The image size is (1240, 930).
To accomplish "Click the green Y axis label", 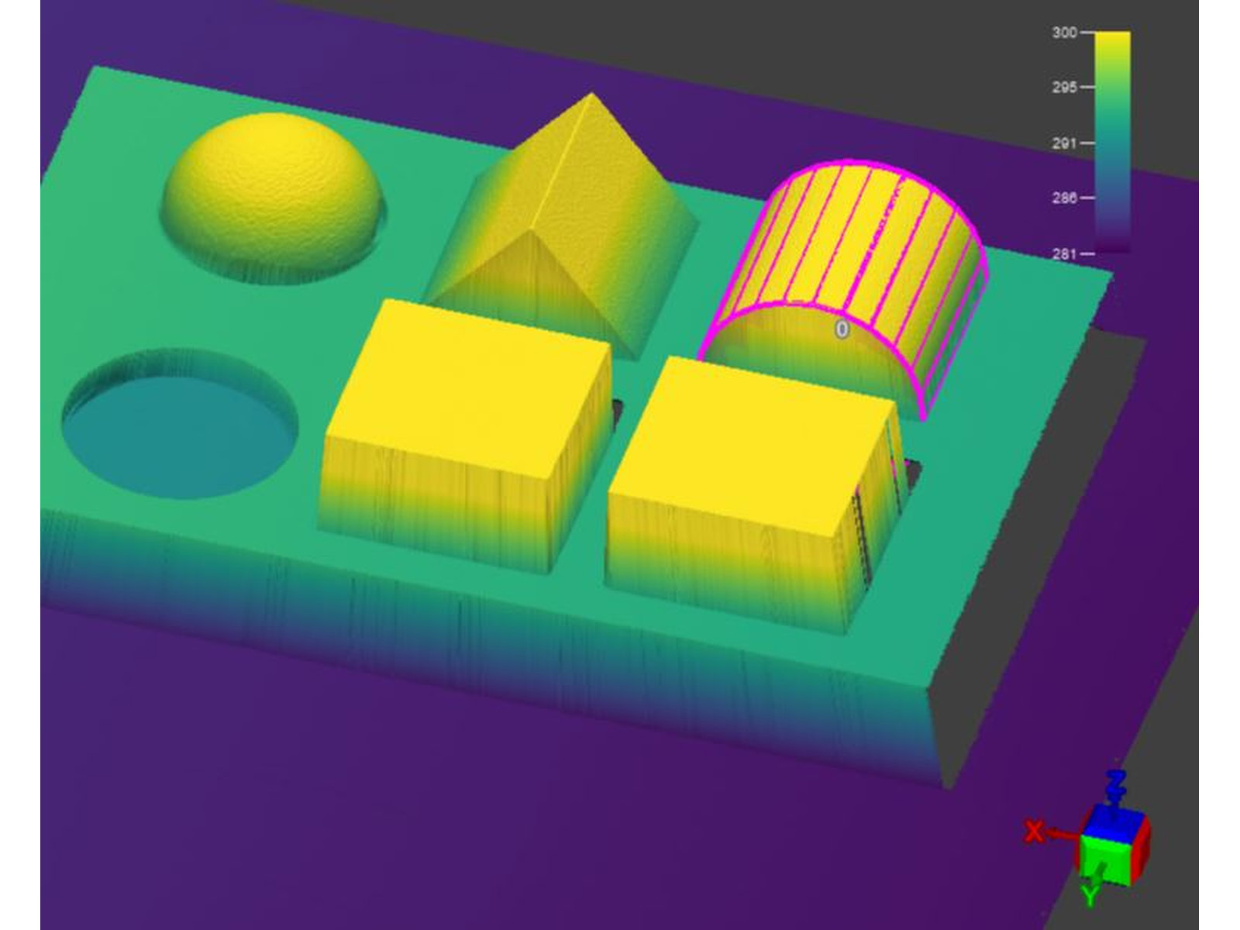I will [1090, 895].
